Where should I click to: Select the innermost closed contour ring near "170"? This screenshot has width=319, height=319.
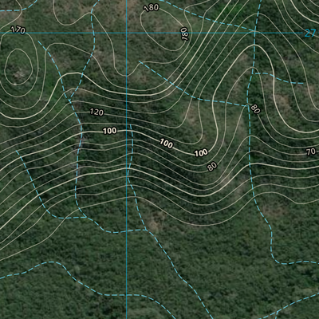(18, 66)
